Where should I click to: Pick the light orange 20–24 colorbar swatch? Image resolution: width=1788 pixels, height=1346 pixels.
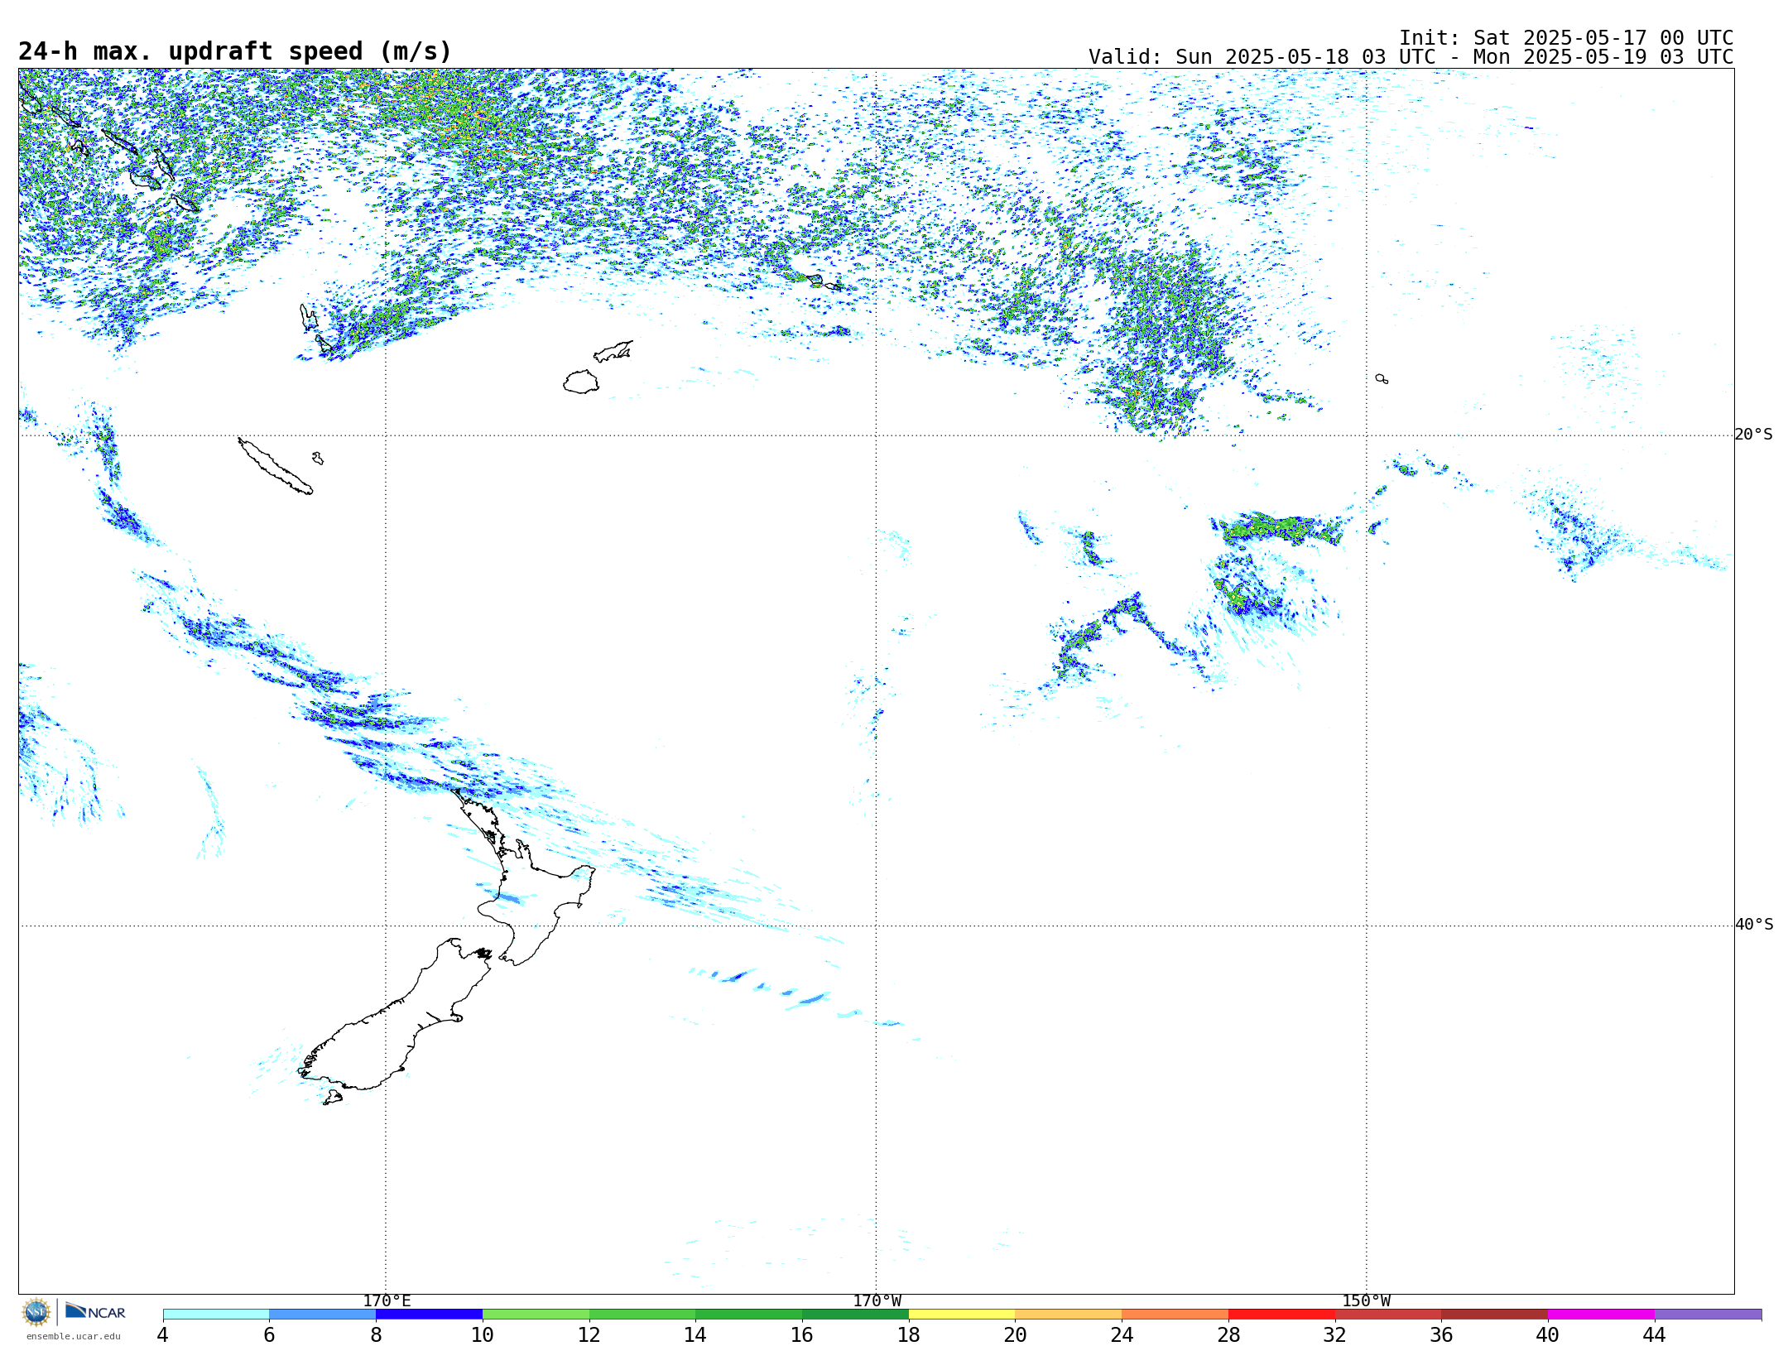[1069, 1314]
